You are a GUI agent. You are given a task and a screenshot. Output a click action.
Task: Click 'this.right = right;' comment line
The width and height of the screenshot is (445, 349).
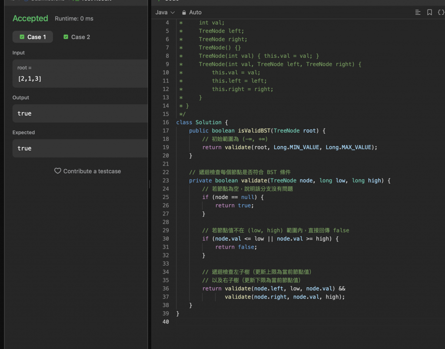tap(242, 89)
